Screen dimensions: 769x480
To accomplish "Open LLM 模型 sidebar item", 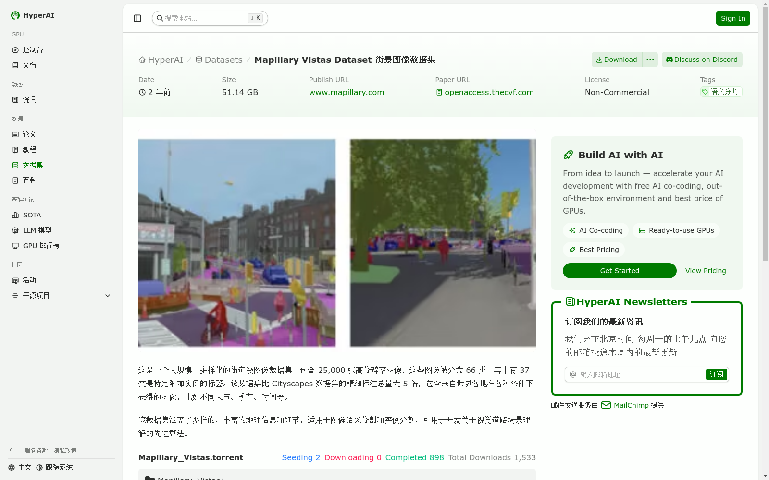I will click(x=37, y=230).
